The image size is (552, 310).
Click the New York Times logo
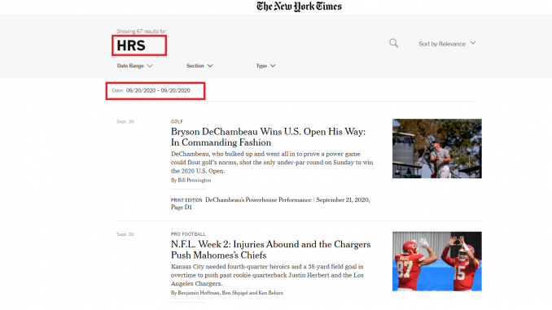(x=299, y=7)
